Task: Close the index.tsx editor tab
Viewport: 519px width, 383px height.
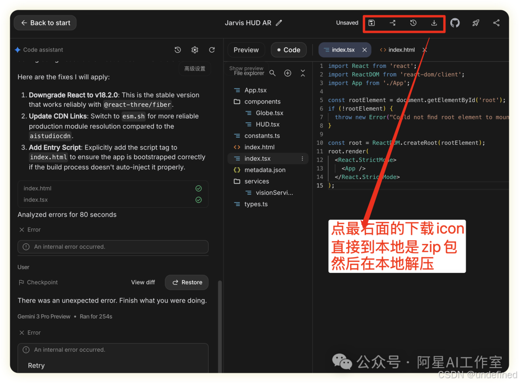Action: 364,50
